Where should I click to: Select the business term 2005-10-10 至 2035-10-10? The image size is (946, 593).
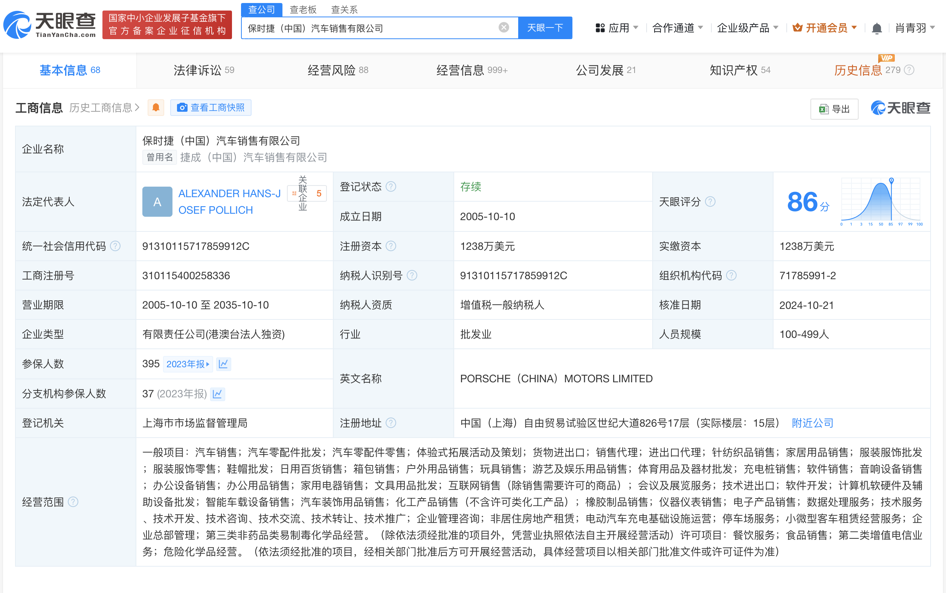coord(205,305)
